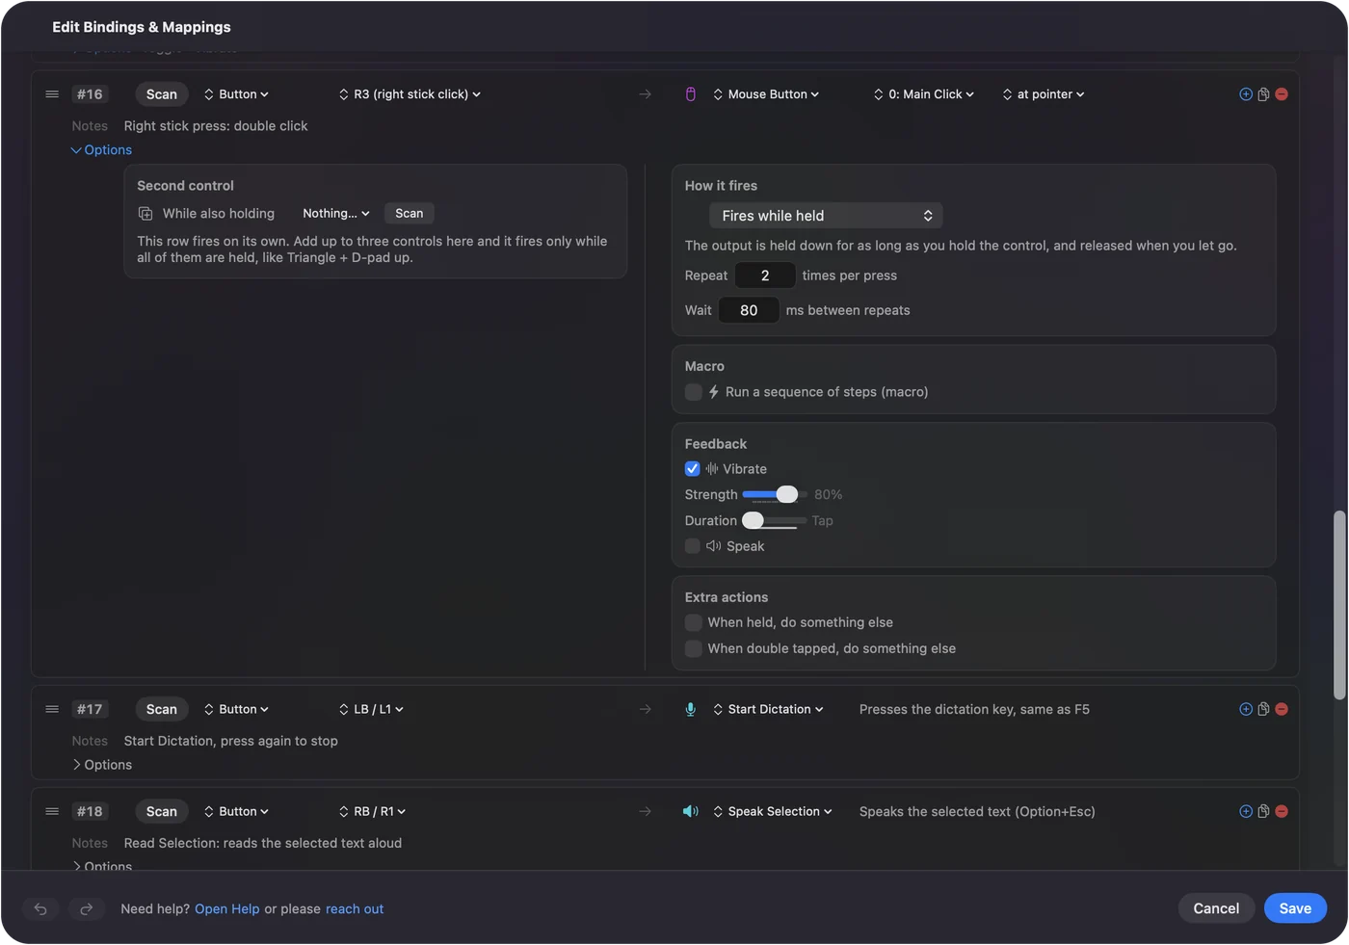Open the R3 (right stick click) dropdown
1349x945 pixels.
pyautogui.click(x=410, y=94)
